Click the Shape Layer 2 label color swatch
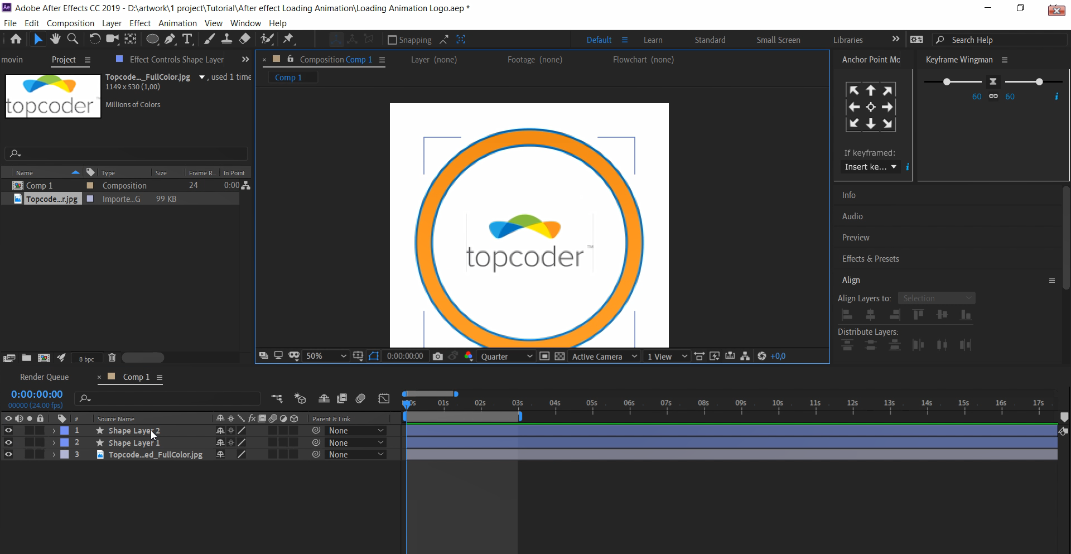 (x=65, y=431)
